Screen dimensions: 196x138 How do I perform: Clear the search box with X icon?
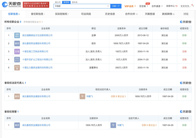click(x=108, y=6)
